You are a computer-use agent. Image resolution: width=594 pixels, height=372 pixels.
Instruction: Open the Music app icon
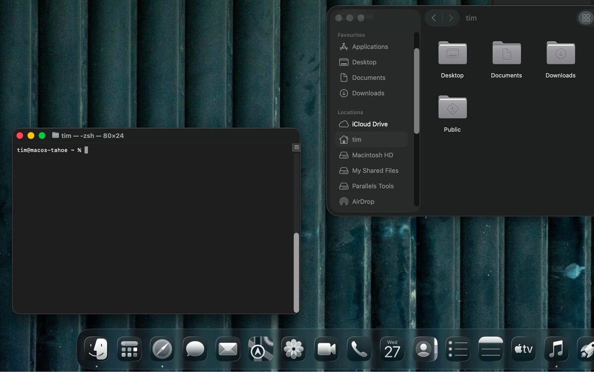556,350
